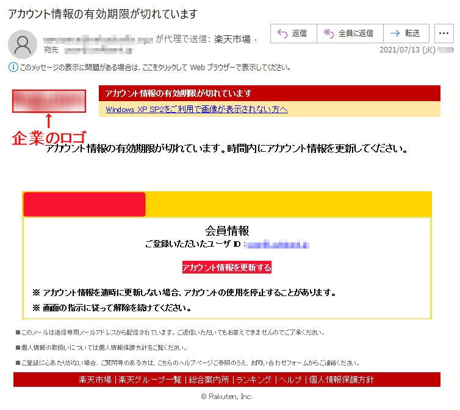Open the ヘルプ footer link
Viewport: 460px width, 410px height.
click(290, 380)
